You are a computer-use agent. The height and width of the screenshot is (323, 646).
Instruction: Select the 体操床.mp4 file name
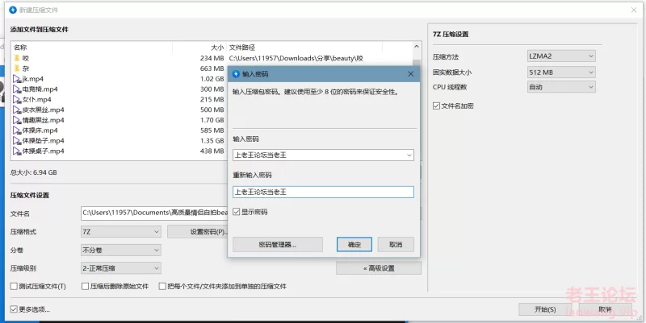click(x=40, y=130)
